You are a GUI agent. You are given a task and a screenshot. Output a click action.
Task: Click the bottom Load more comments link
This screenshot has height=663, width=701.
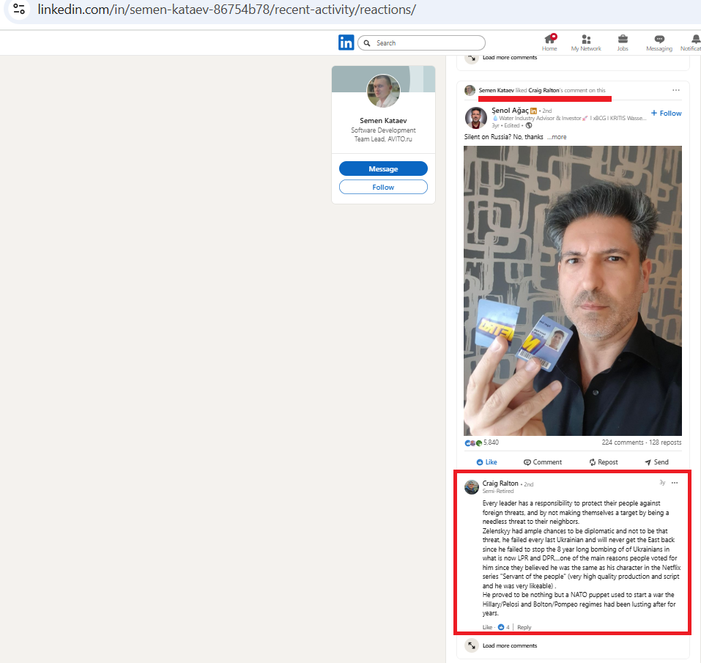[x=510, y=645]
